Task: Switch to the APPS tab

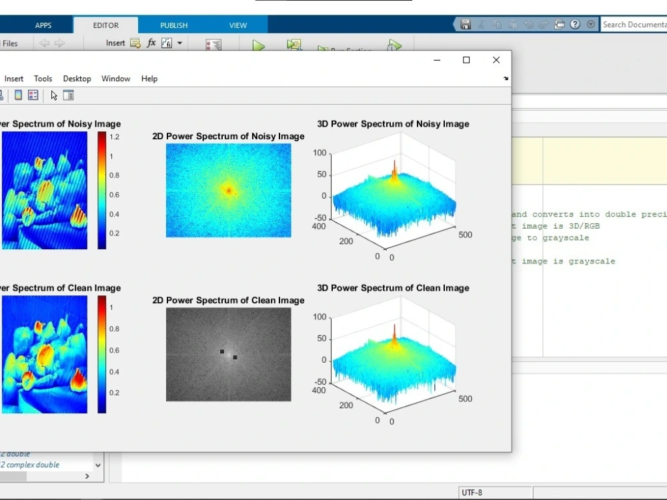Action: pyautogui.click(x=43, y=25)
